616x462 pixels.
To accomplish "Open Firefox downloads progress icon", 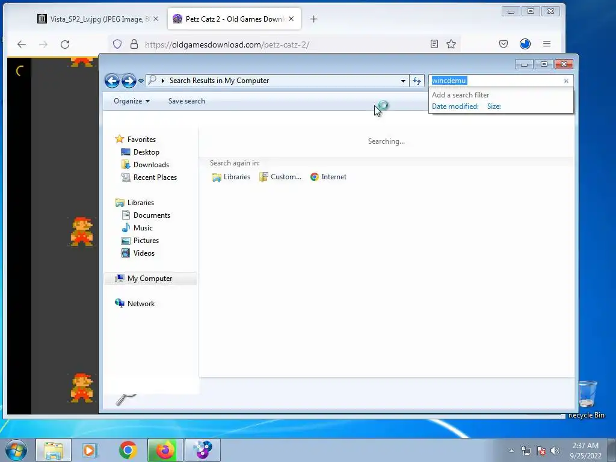I will (x=525, y=44).
